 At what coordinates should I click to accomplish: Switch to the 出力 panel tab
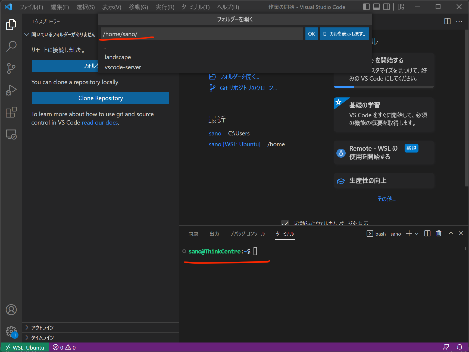[214, 234]
